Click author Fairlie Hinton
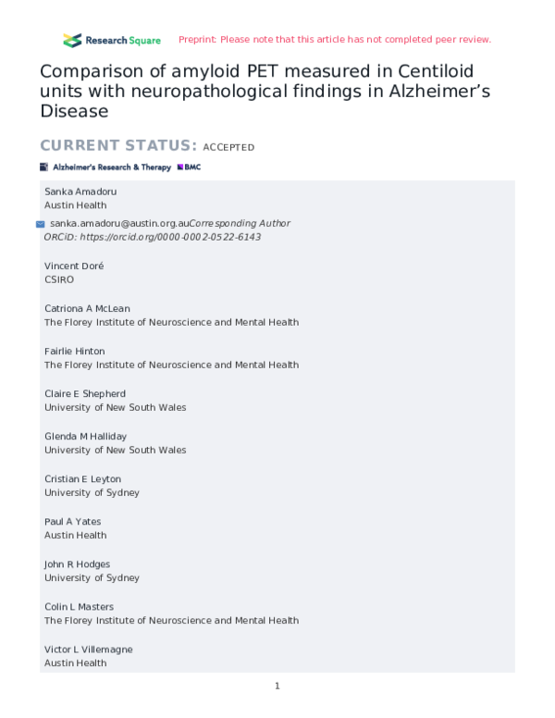555x718 pixels. [75, 351]
